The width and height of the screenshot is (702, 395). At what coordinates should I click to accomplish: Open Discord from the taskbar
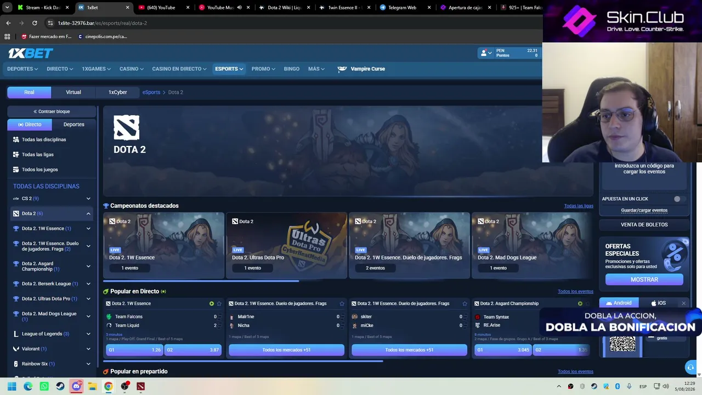[76, 386]
